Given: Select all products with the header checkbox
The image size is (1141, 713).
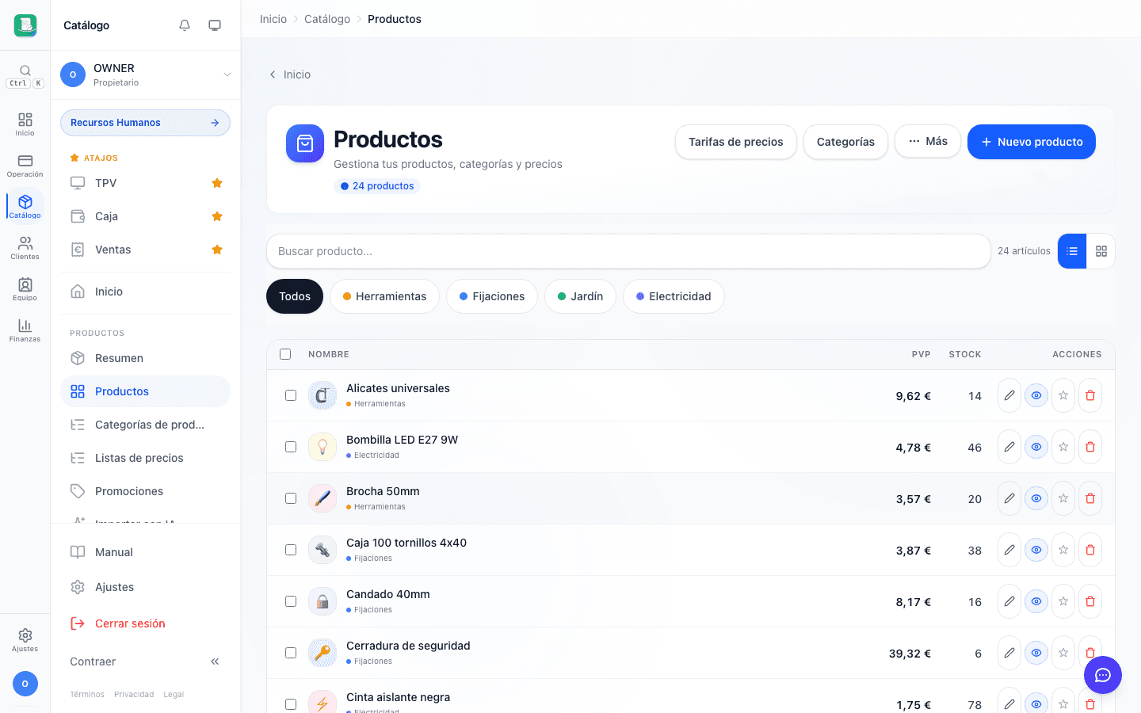Looking at the screenshot, I should [285, 354].
